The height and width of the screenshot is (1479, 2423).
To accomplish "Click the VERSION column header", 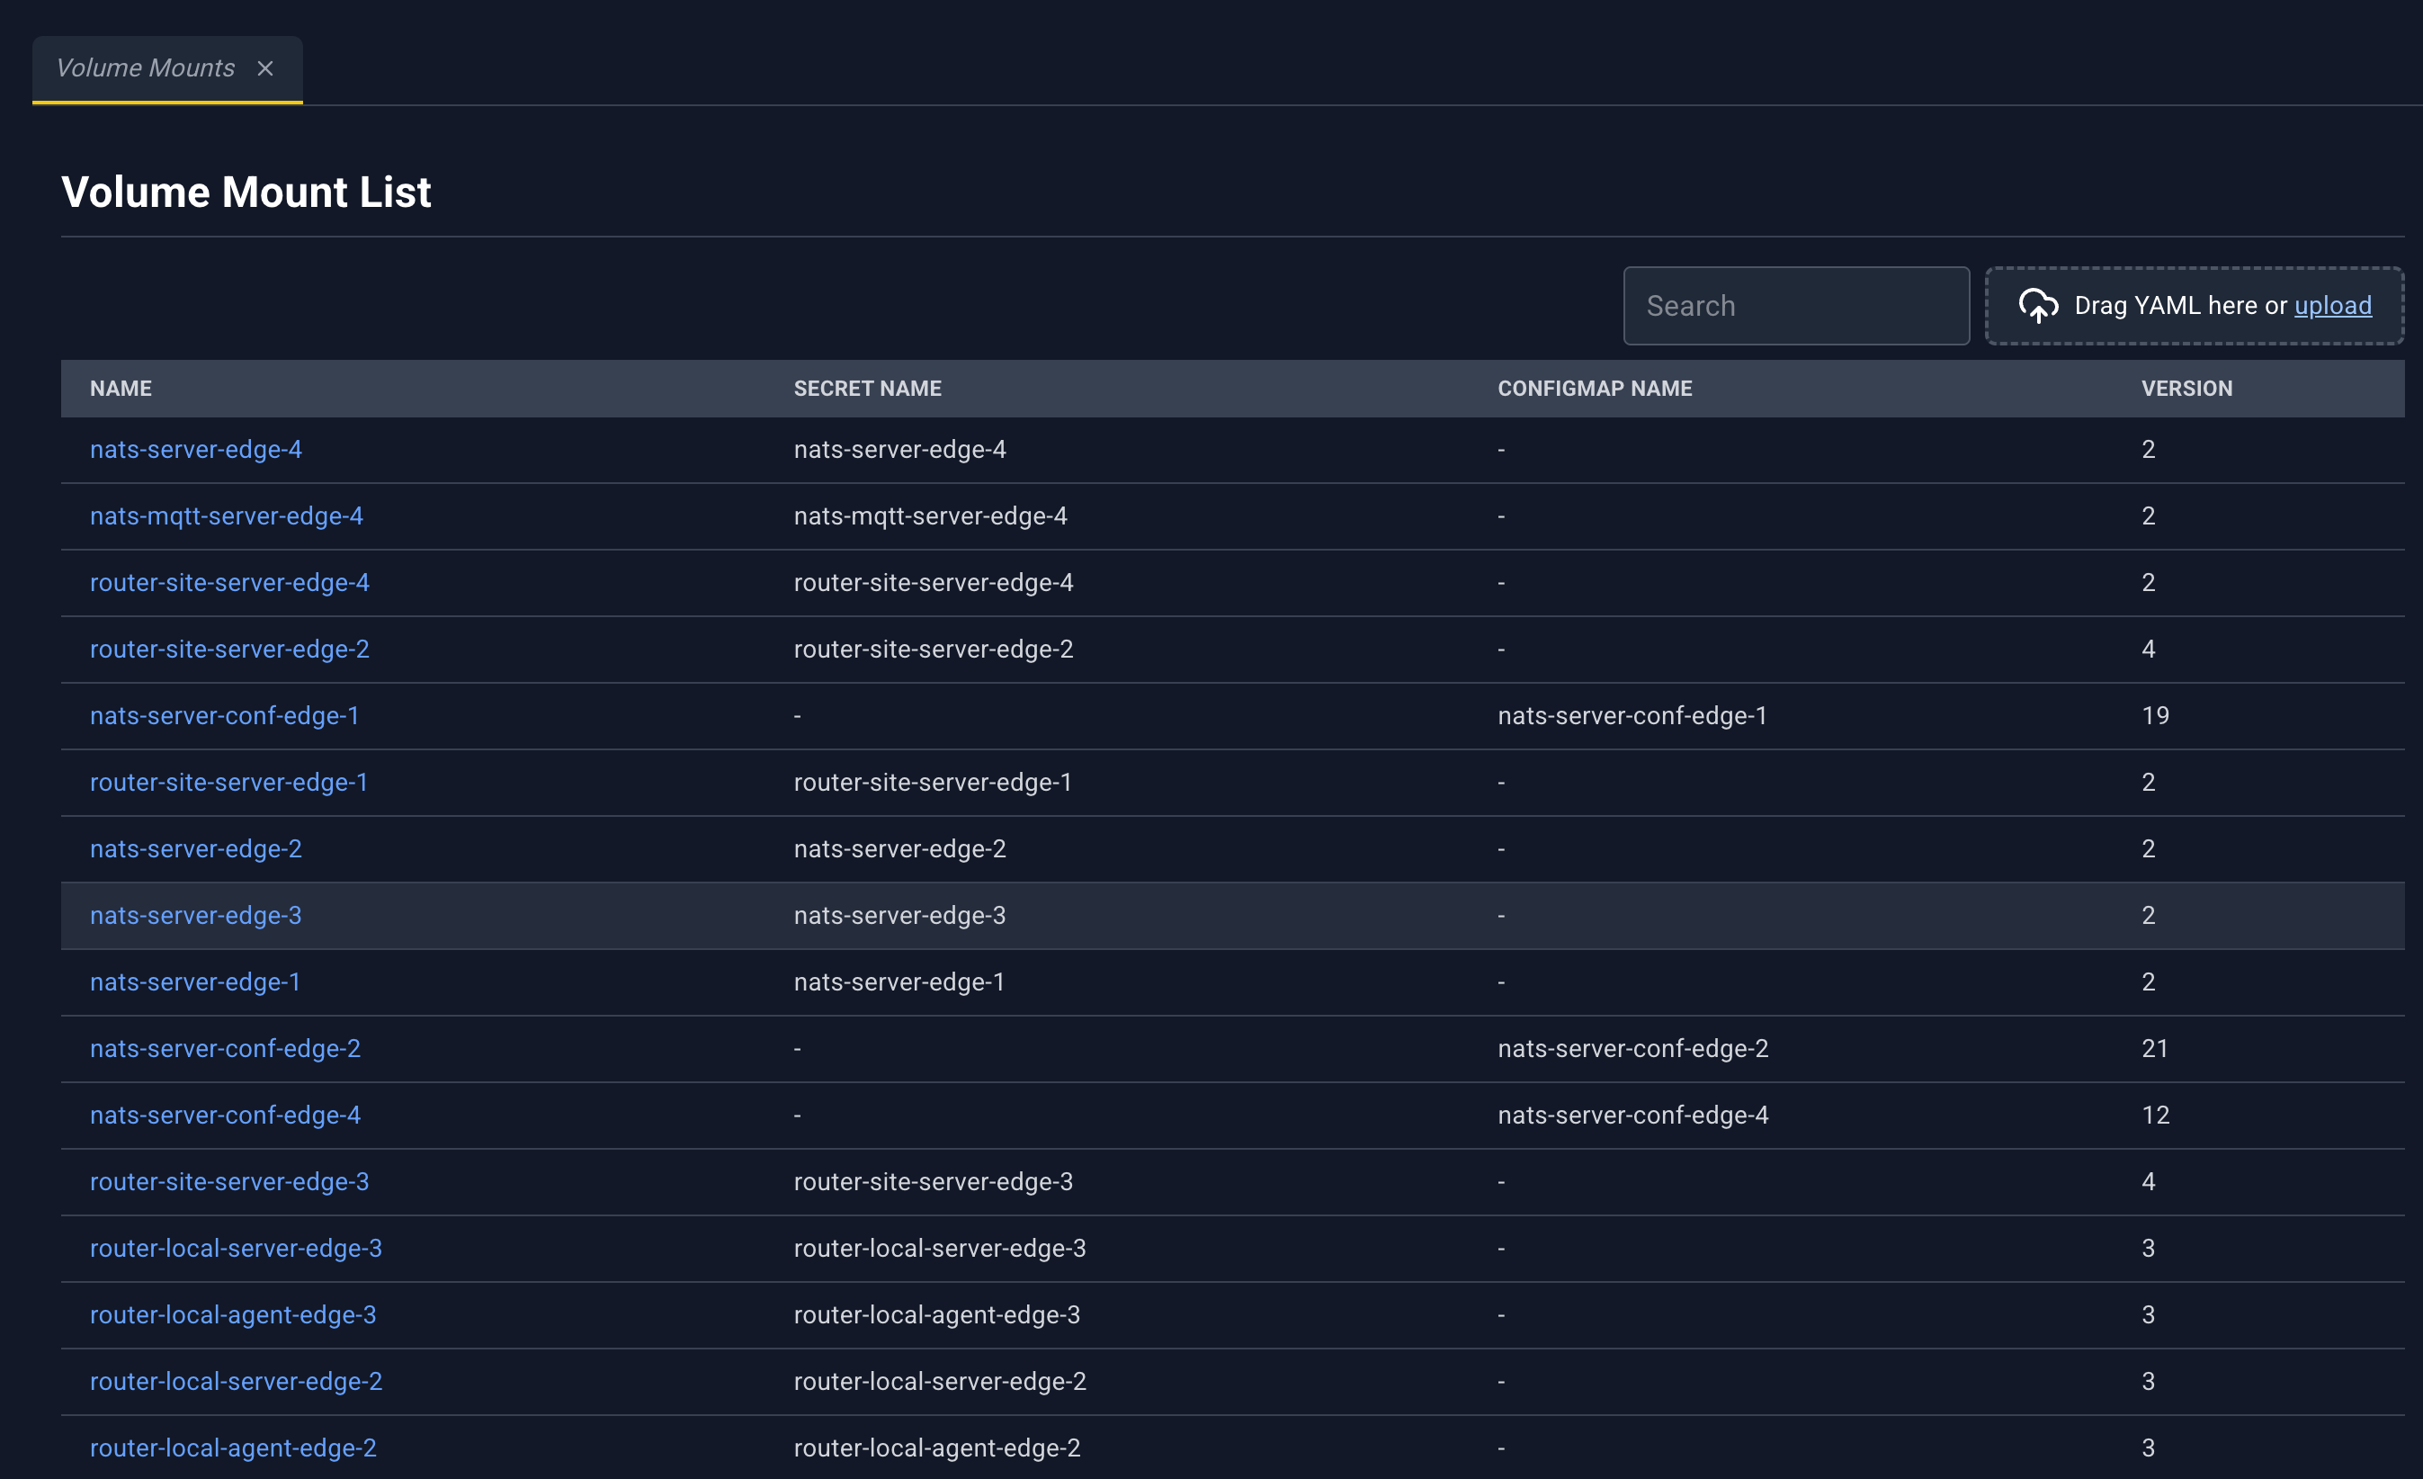I will (x=2186, y=389).
